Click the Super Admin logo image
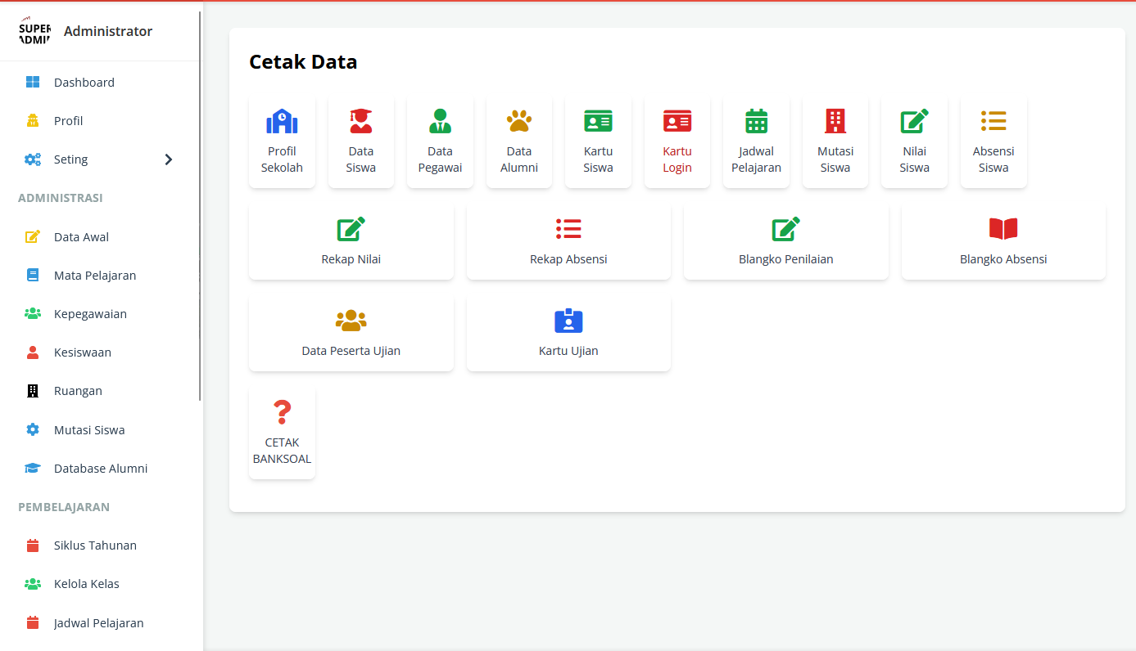Image resolution: width=1136 pixels, height=651 pixels. [34, 31]
